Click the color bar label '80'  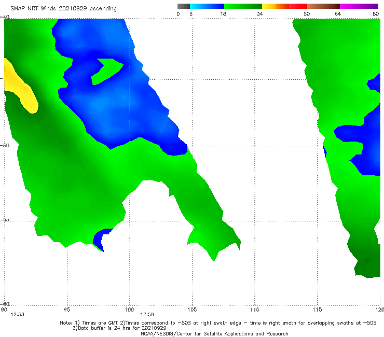coord(376,13)
